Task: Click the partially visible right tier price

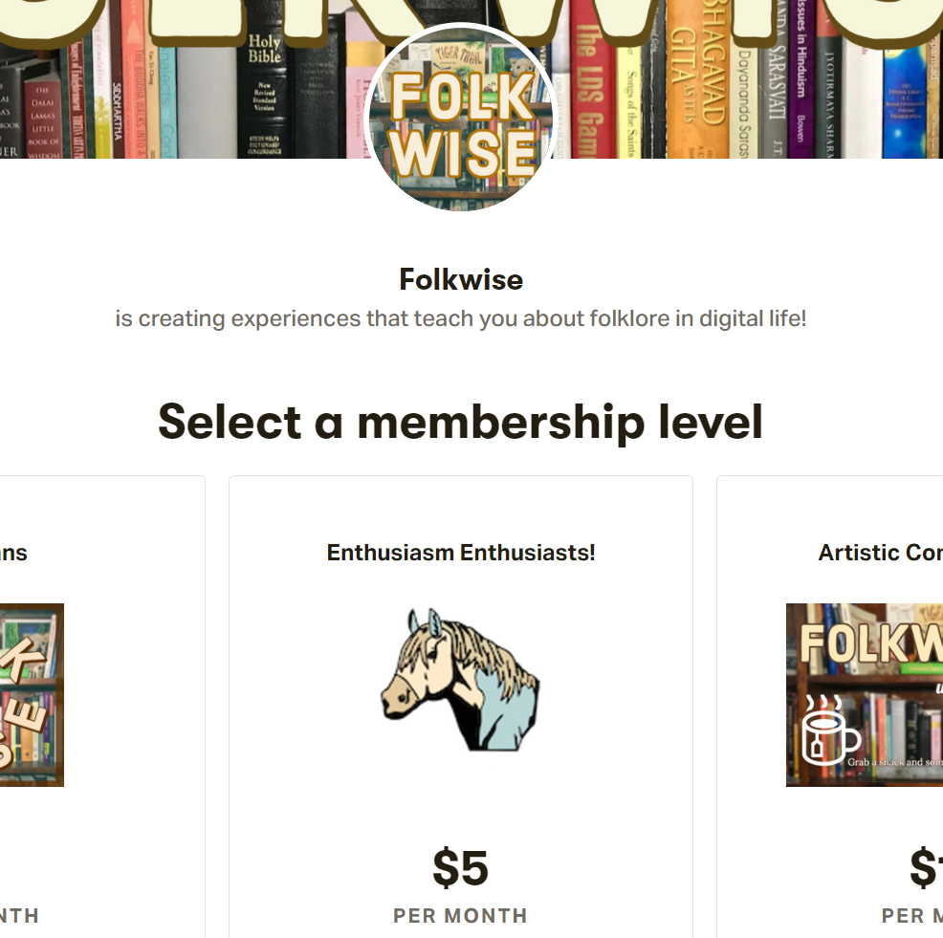Action: 925,868
